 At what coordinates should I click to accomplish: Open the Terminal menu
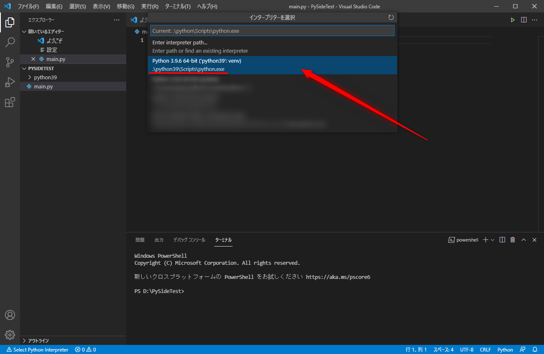tap(178, 6)
